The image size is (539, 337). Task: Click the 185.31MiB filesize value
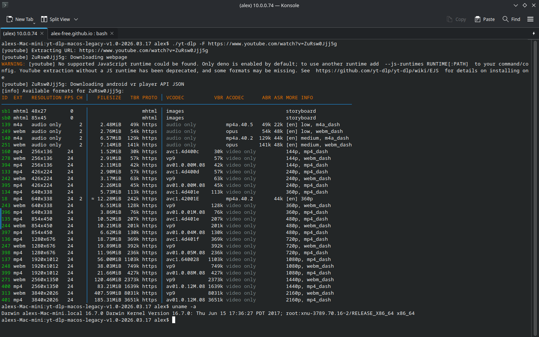coord(108,300)
